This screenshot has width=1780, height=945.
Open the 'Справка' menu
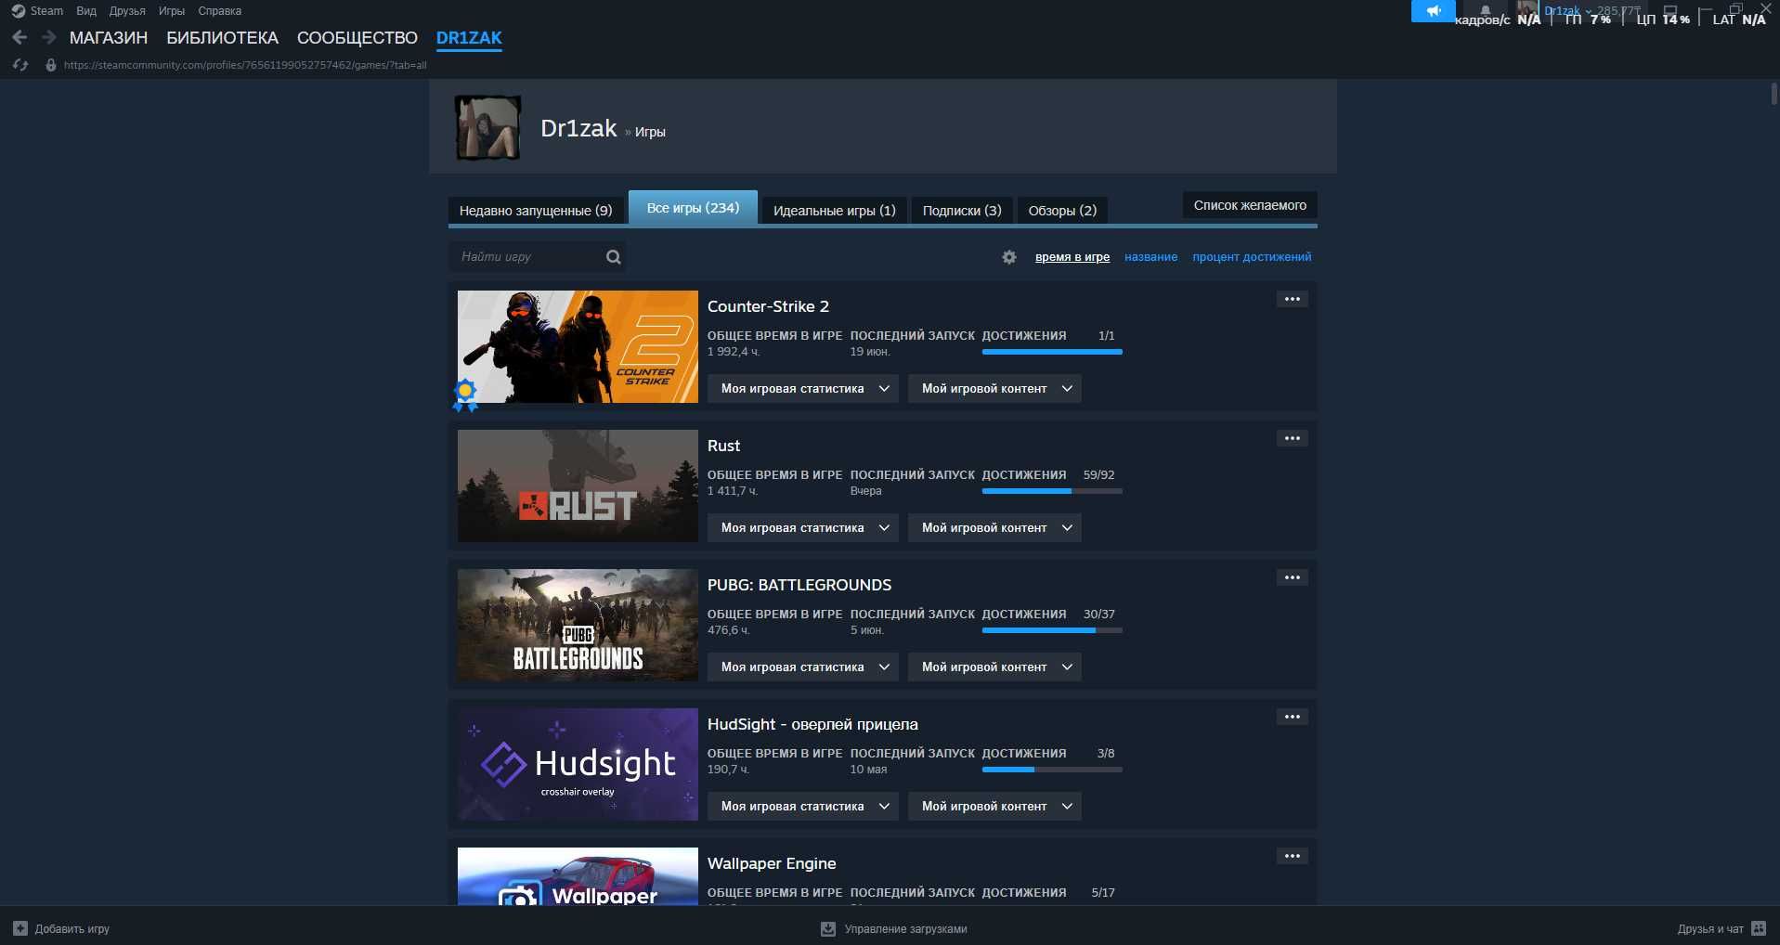220,11
